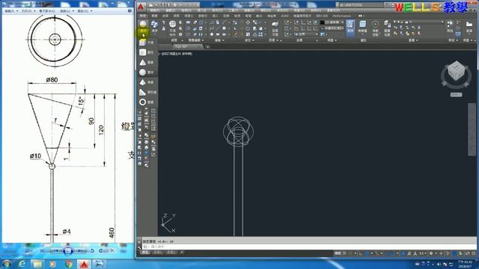Click the AutoCAD keyword search field
This screenshot has width=479, height=269.
pyautogui.click(x=361, y=5)
